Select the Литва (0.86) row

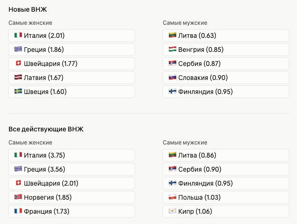pos(226,155)
